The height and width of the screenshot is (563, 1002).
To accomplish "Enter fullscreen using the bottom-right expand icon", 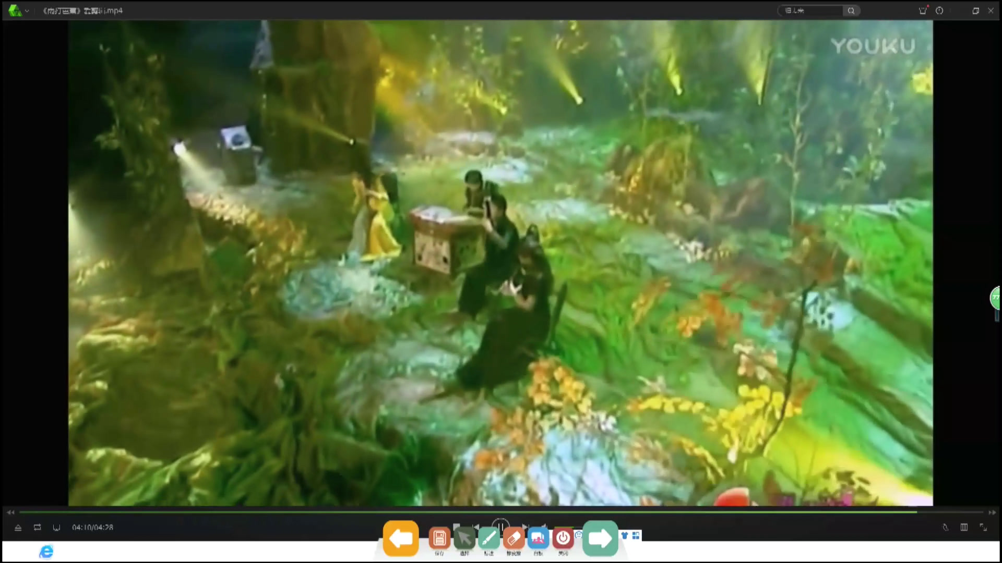I will tap(983, 528).
